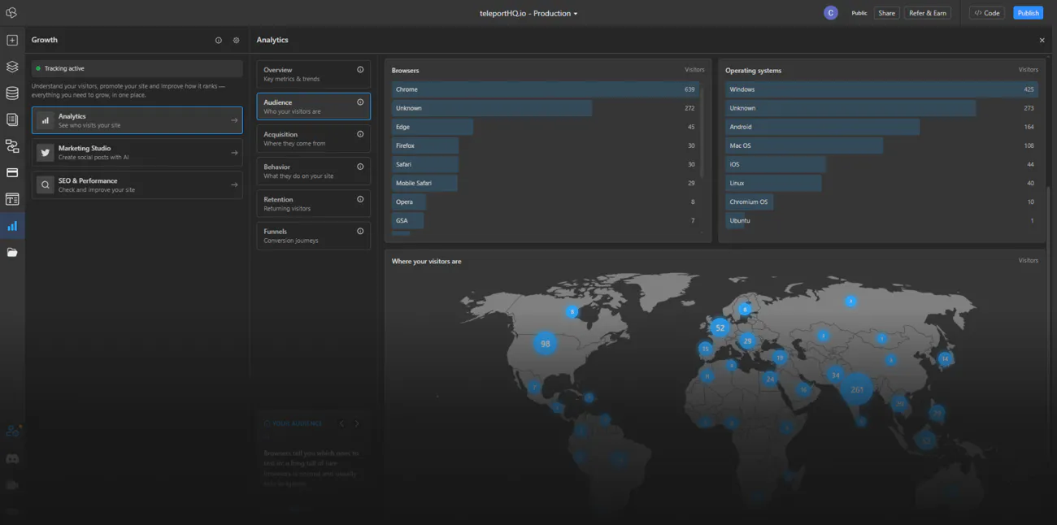Click the Windows operating system row
The height and width of the screenshot is (525, 1057).
tap(882, 89)
